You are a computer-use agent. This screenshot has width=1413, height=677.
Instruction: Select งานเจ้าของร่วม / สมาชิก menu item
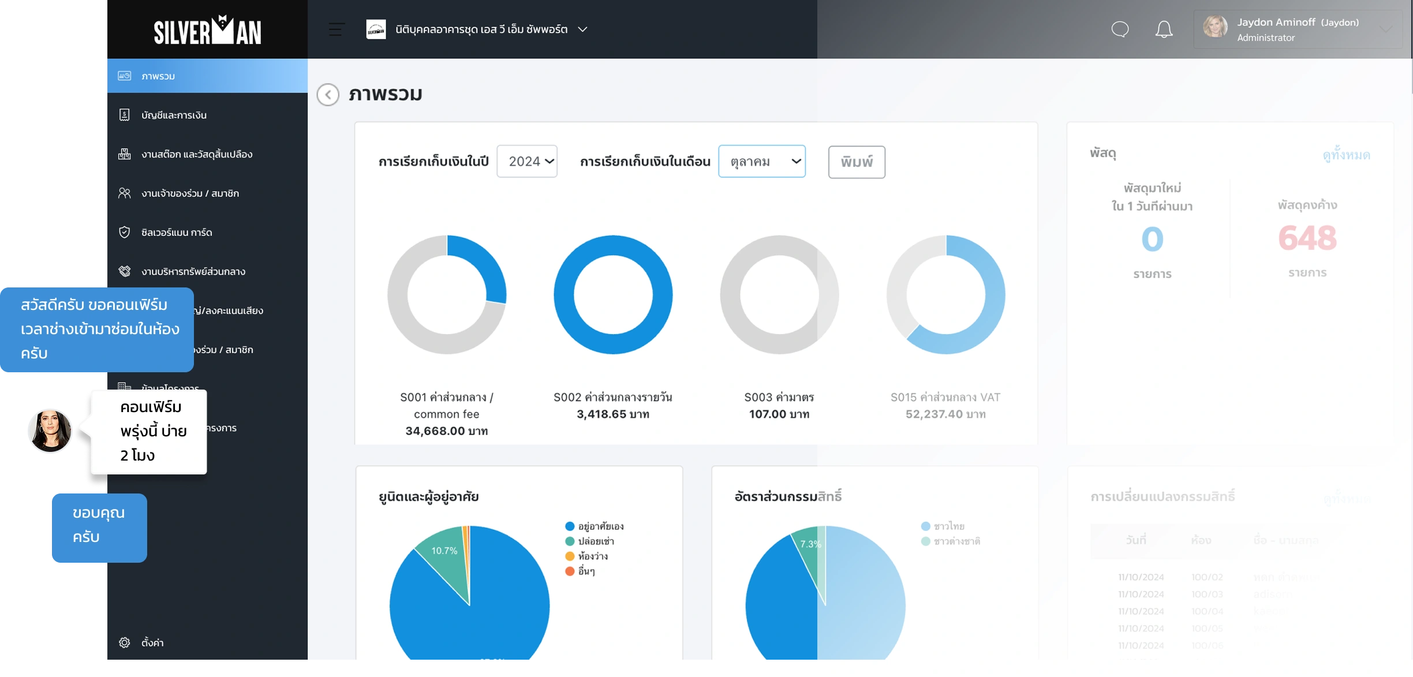point(207,193)
